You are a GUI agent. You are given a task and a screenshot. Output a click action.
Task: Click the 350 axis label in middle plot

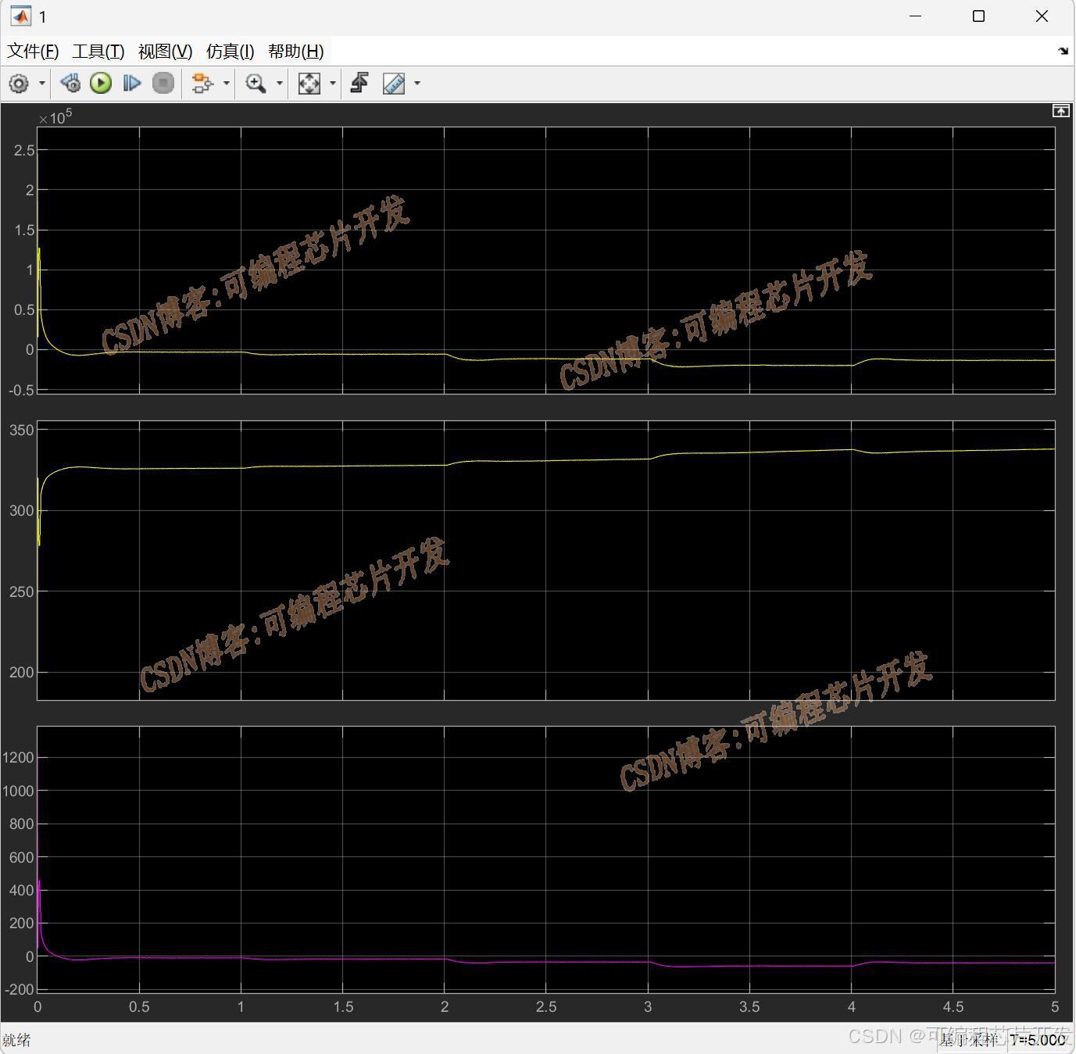point(21,431)
